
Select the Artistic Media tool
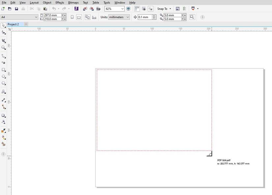click(4, 63)
